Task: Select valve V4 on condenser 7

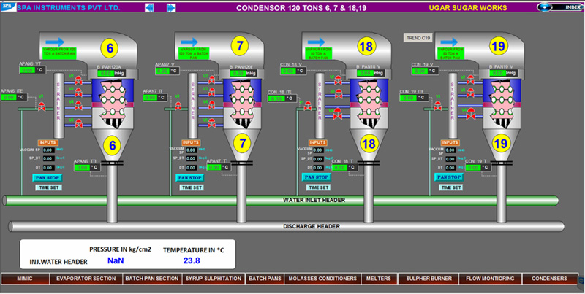Action: point(211,105)
